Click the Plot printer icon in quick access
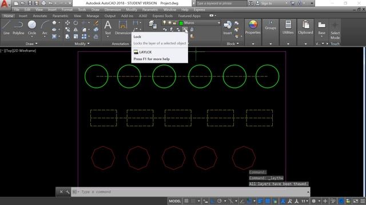 [43, 3]
